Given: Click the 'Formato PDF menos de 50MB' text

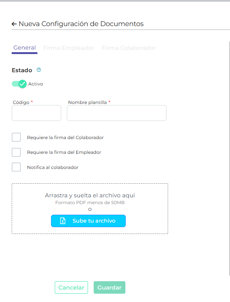Looking at the screenshot, I should click(90, 203).
